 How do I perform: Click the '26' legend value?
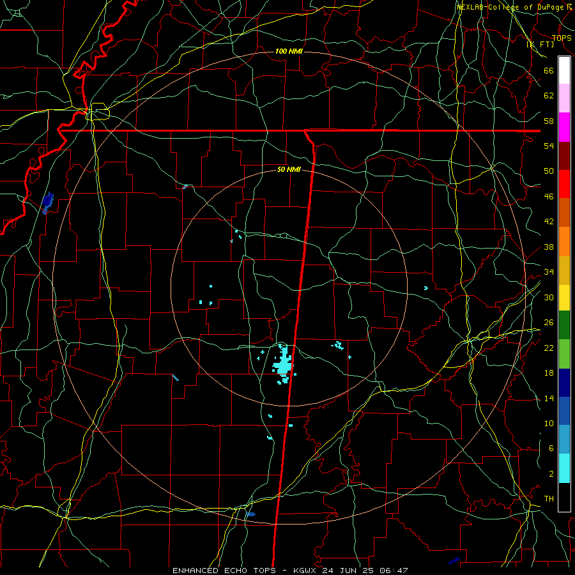click(549, 323)
